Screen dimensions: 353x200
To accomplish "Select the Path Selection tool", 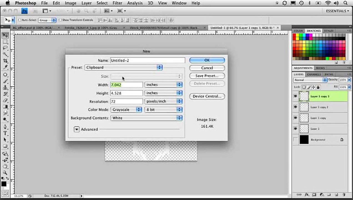I will 5,139.
